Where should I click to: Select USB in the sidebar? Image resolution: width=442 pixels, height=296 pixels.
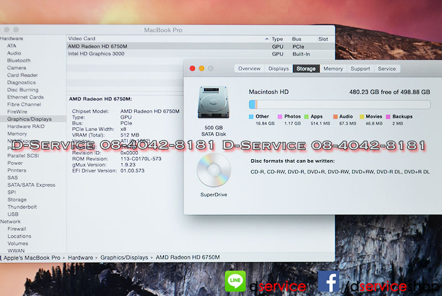[13, 214]
